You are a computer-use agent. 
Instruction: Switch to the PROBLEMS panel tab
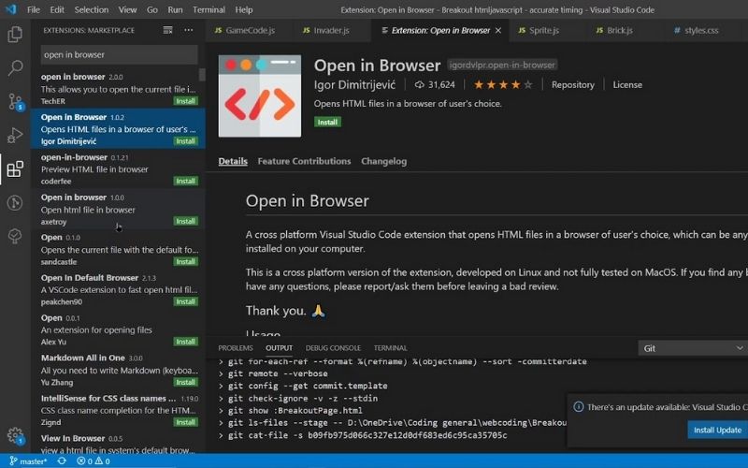tap(236, 348)
